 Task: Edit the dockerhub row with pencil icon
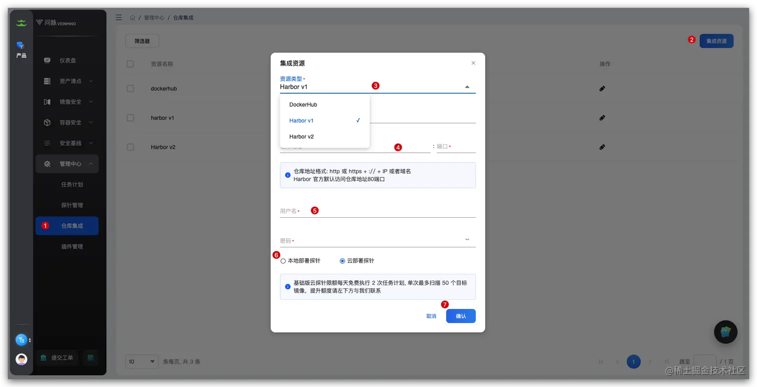click(x=602, y=89)
